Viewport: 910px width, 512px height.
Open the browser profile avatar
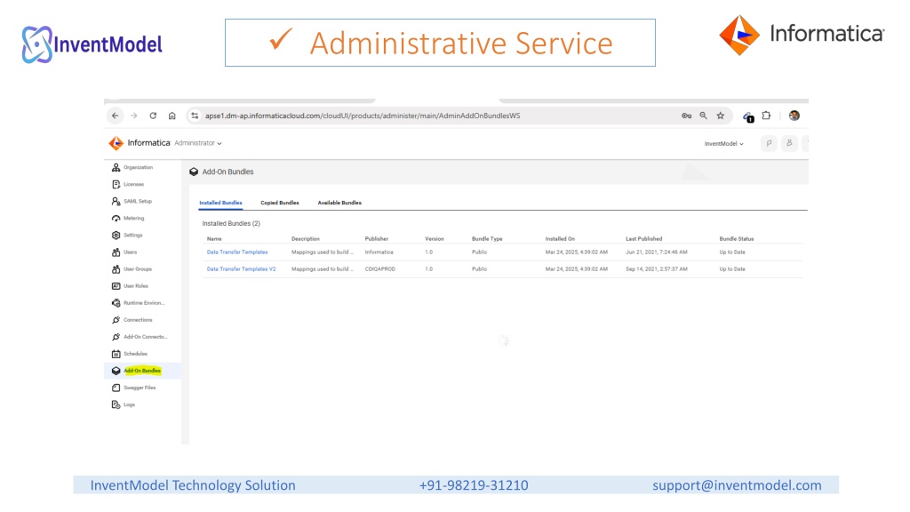click(x=794, y=116)
